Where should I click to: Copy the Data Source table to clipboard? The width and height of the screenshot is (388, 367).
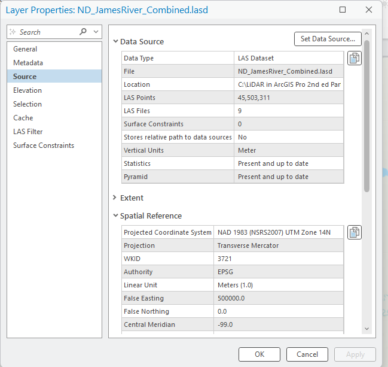(355, 58)
